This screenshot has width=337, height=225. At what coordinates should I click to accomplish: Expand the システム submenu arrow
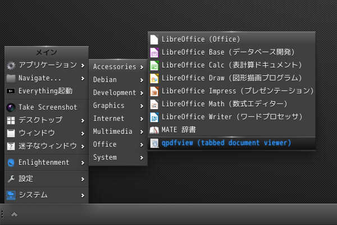[x=83, y=195]
